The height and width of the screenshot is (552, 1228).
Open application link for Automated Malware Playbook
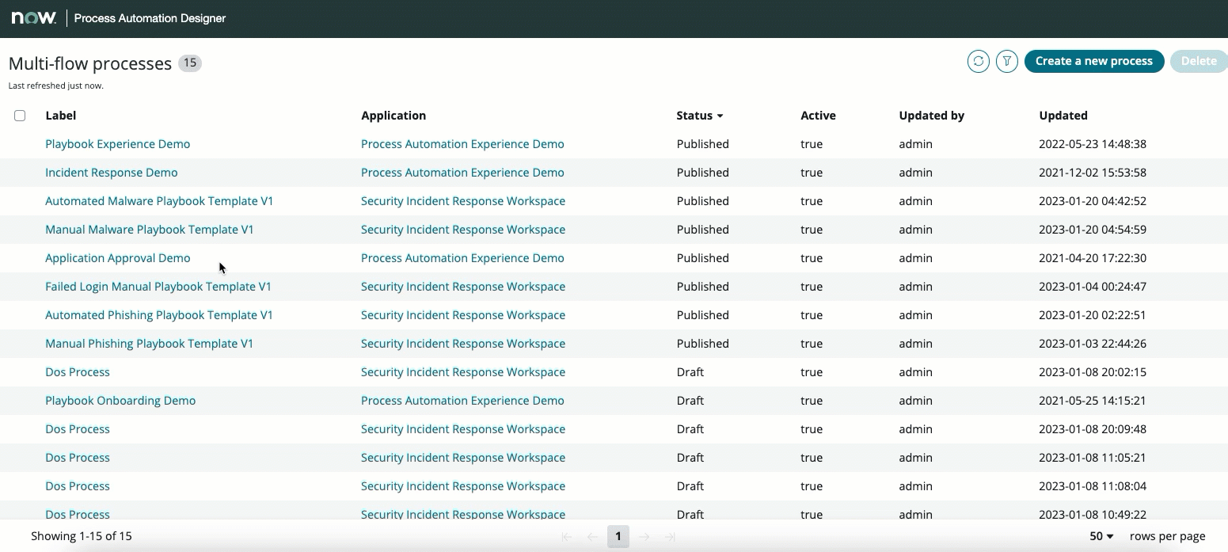pyautogui.click(x=463, y=201)
